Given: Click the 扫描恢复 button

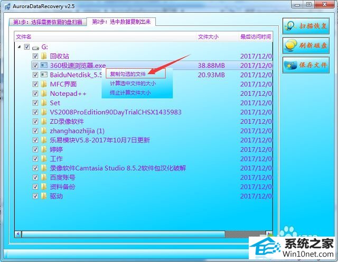Looking at the screenshot, I should click(306, 26).
